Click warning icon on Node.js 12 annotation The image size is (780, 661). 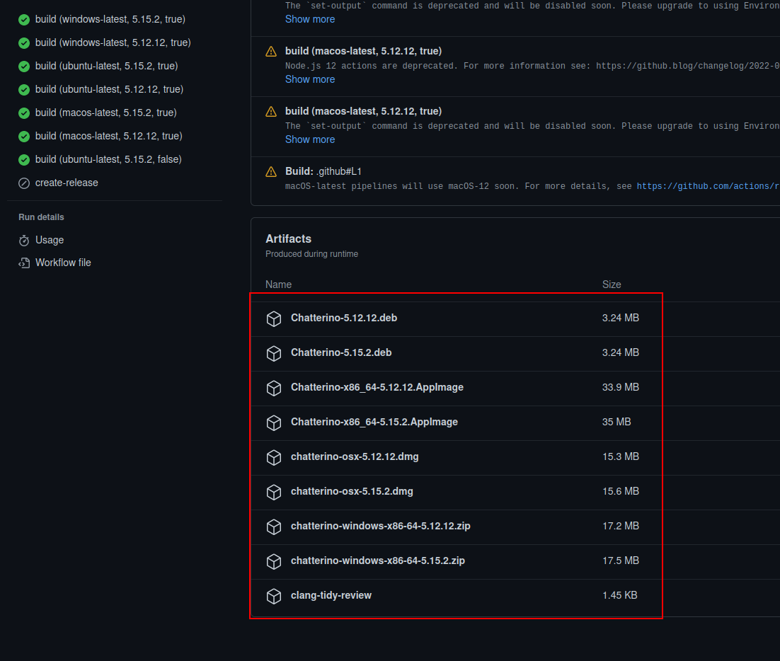(271, 52)
